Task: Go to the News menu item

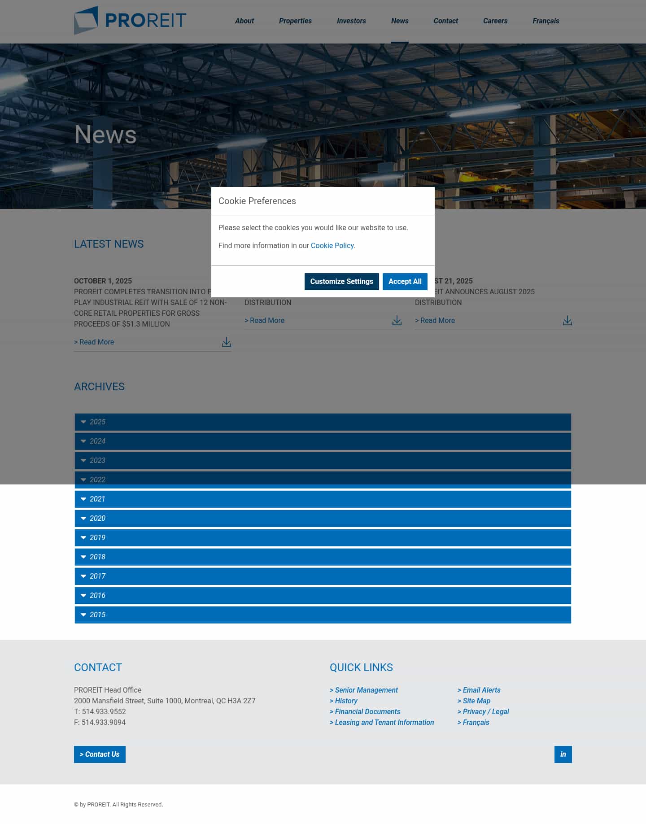Action: [x=400, y=21]
